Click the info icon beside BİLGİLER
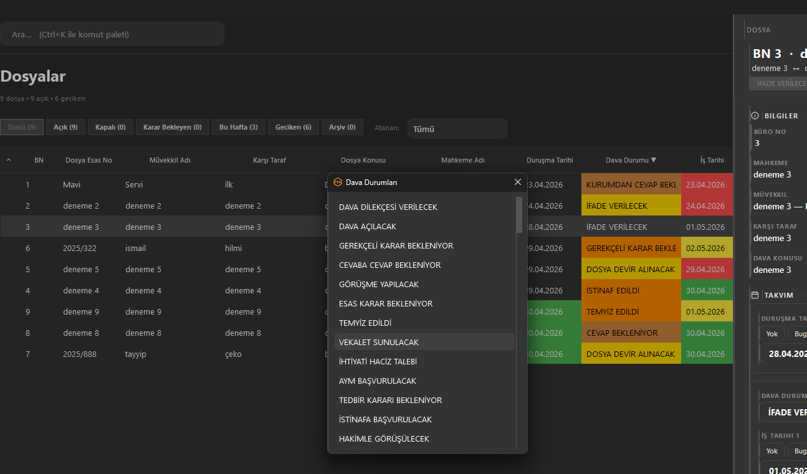This screenshot has height=474, width=807. 755,116
